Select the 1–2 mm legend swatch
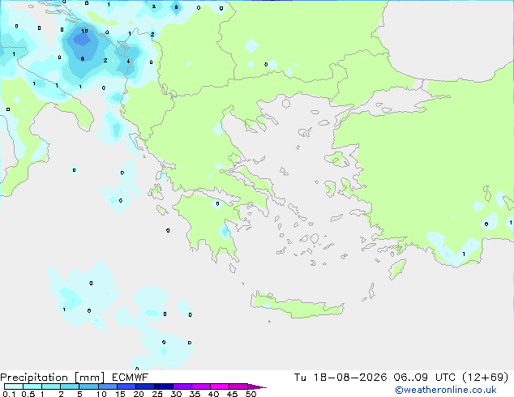 (x=51, y=386)
